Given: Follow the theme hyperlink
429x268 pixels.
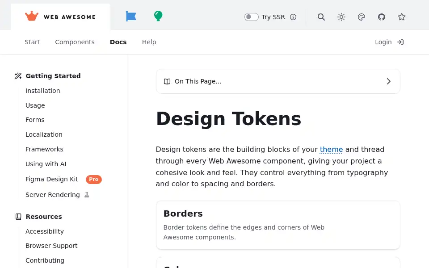Looking at the screenshot, I should coord(331,150).
